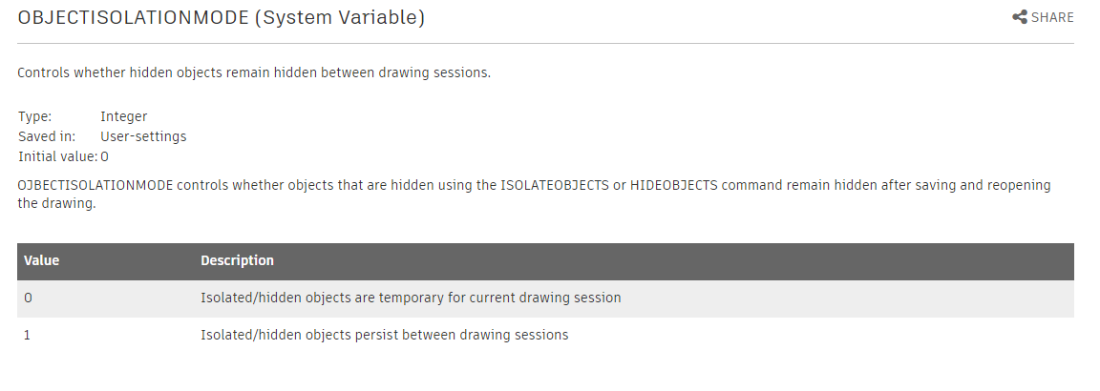This screenshot has height=391, width=1100.
Task: Click "(System Variable)" in the heading
Action: click(x=340, y=17)
